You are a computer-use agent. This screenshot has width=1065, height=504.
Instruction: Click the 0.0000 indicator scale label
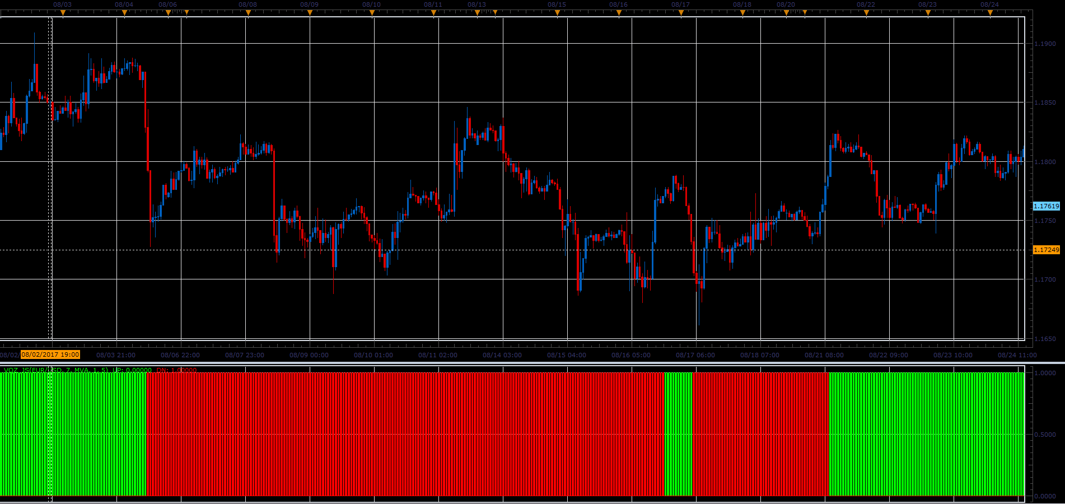(1045, 496)
